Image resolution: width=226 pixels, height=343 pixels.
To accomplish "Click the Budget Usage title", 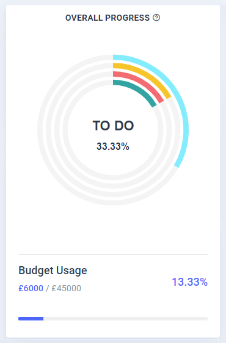I will [x=53, y=271].
